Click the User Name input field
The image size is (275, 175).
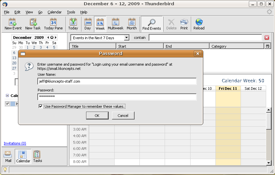(x=117, y=81)
